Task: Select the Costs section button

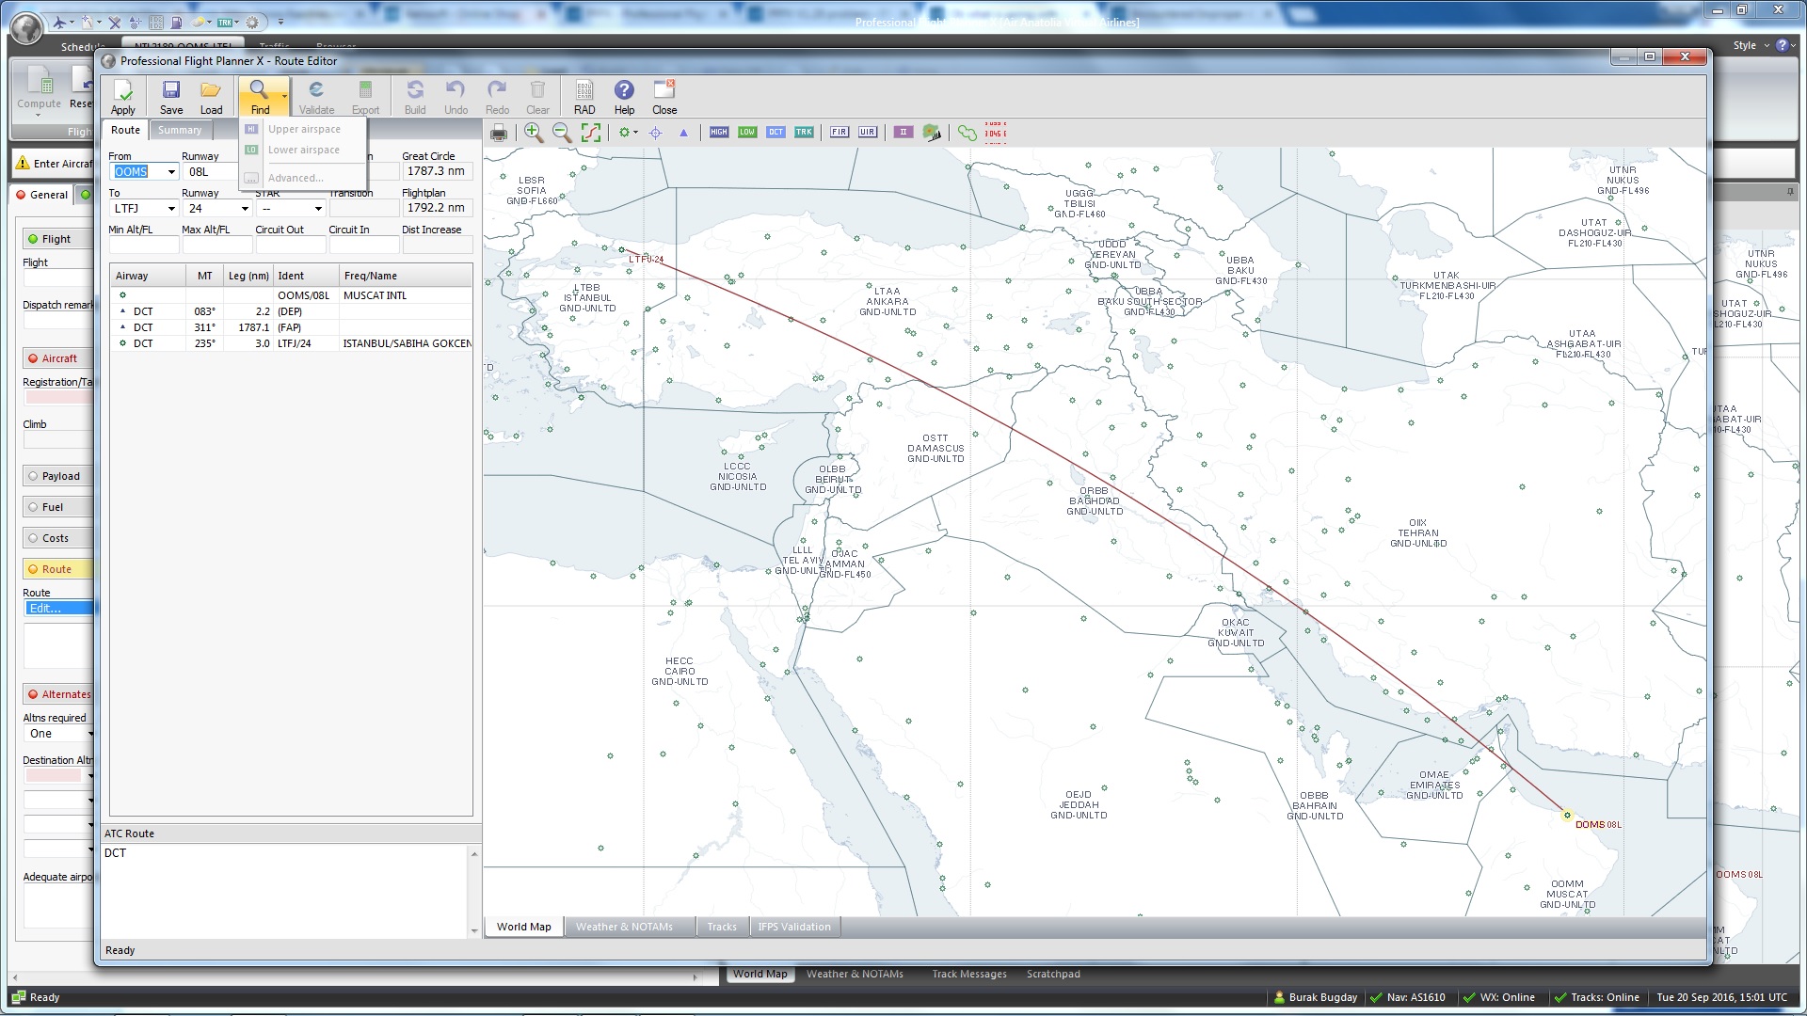Action: [x=58, y=538]
